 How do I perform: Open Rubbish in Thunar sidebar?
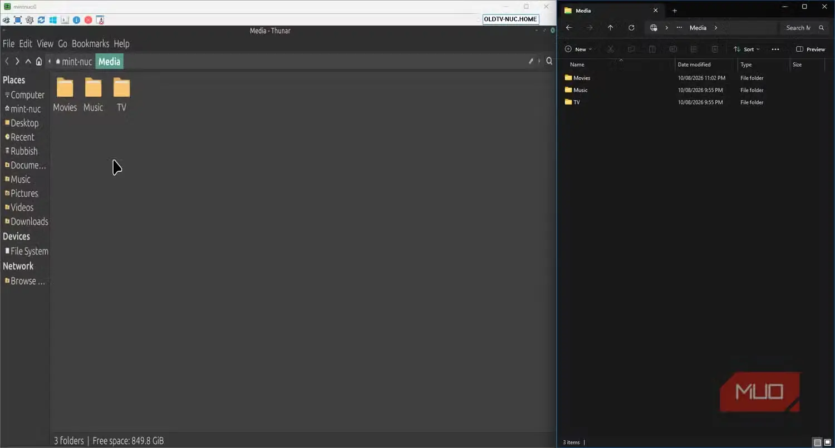pos(21,151)
